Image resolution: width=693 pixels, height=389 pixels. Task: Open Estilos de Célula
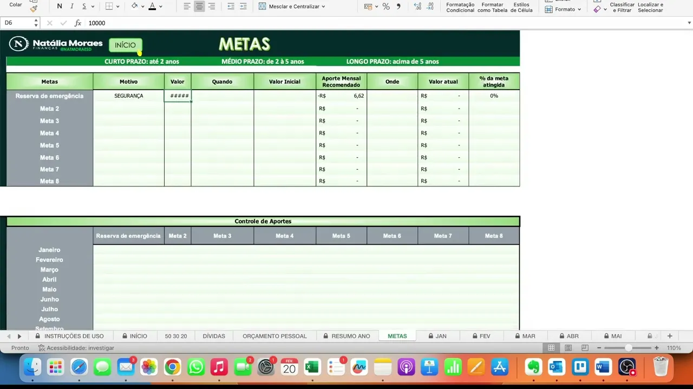pos(521,7)
